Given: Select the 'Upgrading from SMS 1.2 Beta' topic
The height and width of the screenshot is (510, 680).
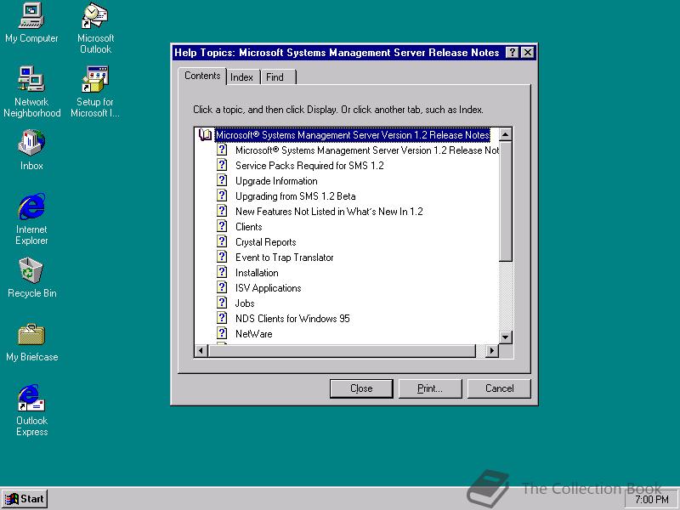Looking at the screenshot, I should coord(295,196).
